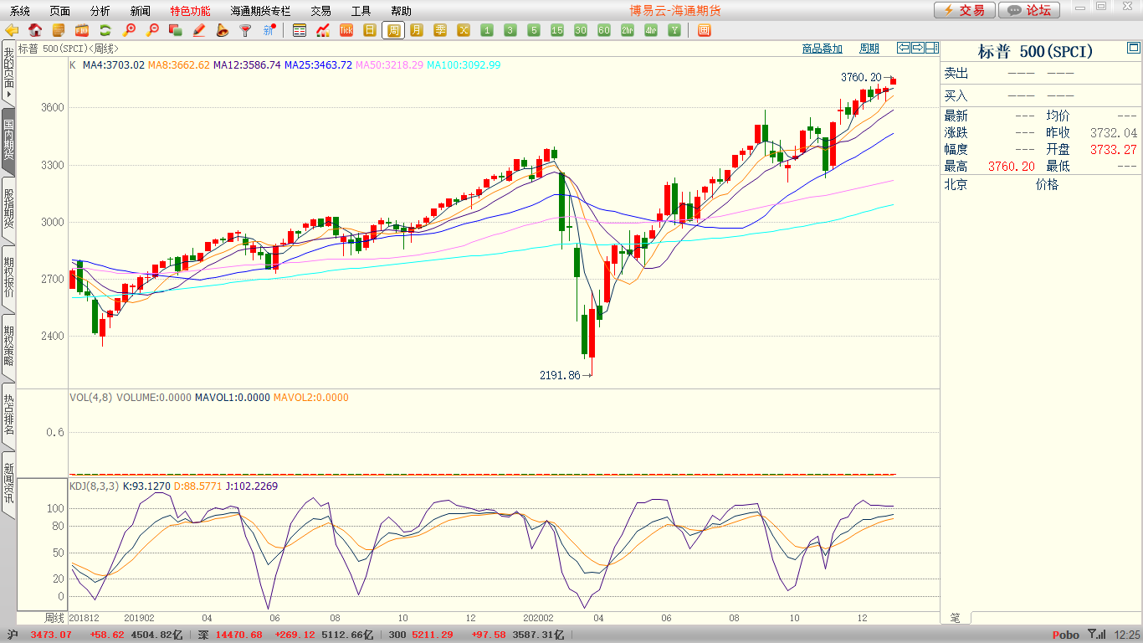Zoom out chart with minus magnifier
The height and width of the screenshot is (643, 1143).
(x=152, y=30)
